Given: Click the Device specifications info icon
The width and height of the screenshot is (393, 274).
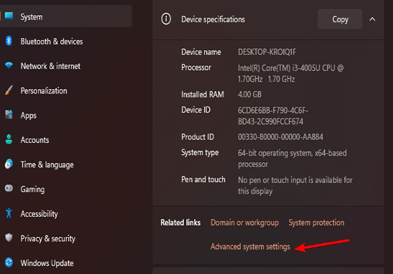Looking at the screenshot, I should [x=166, y=19].
